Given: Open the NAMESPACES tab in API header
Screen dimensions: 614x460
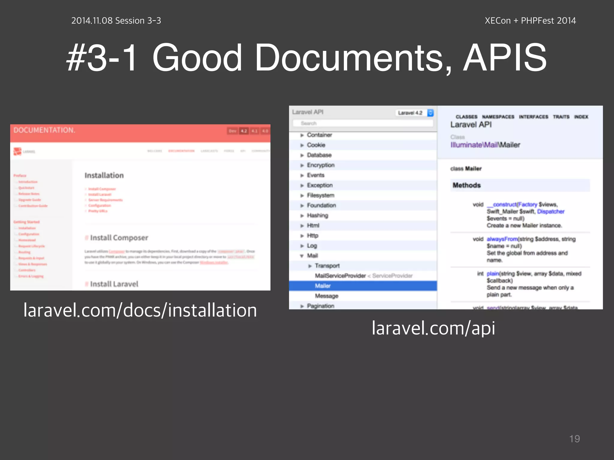Looking at the screenshot, I should (498, 117).
